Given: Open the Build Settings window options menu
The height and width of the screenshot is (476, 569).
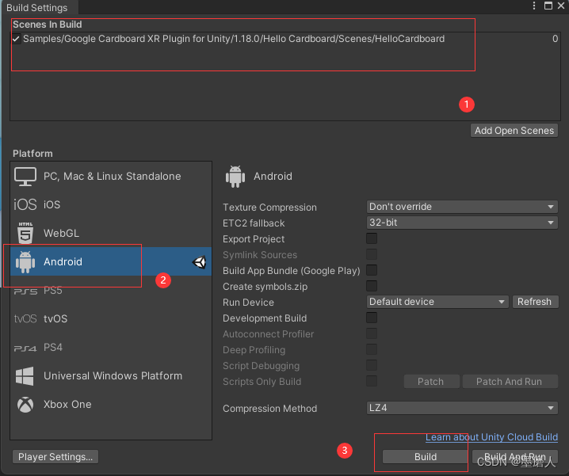Looking at the screenshot, I should 534,6.
